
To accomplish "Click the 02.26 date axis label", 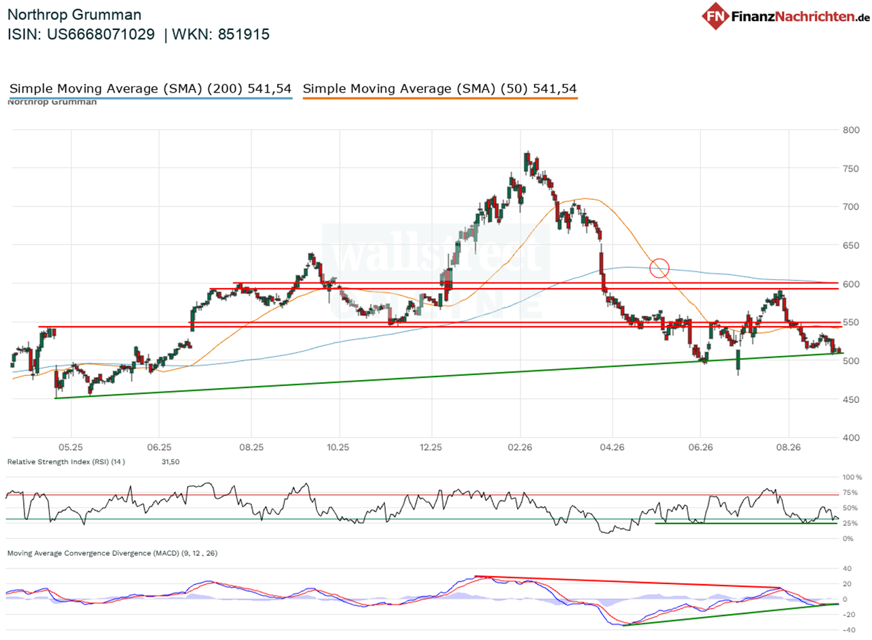I will (x=520, y=447).
